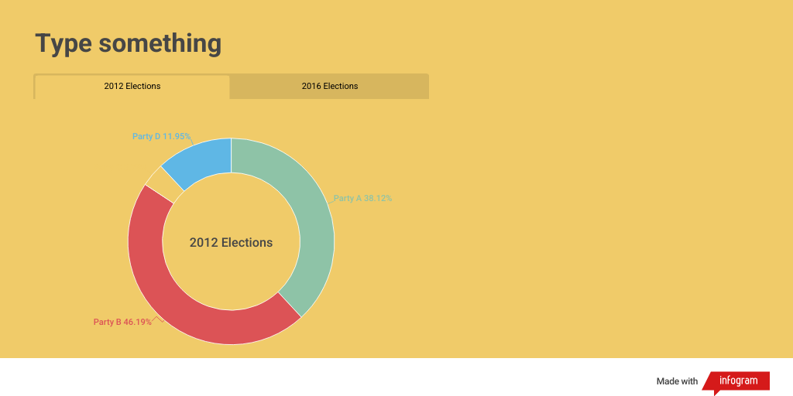Click the "Party D 11.95%" label
The image size is (793, 396).
click(161, 136)
